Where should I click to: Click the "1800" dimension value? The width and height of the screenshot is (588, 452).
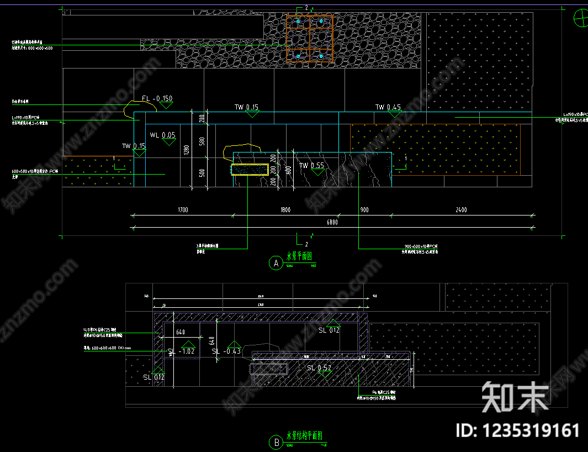click(285, 209)
